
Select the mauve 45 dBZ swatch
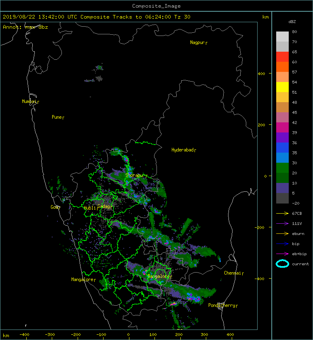[282, 118]
